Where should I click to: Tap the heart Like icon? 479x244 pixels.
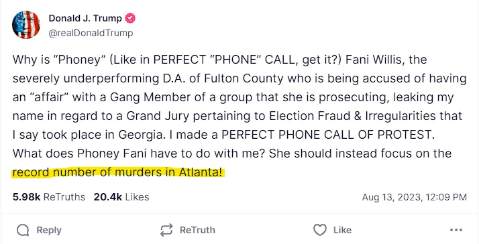320,230
